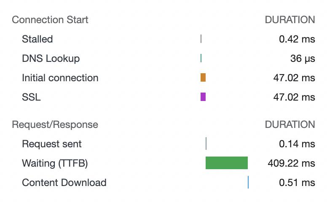Viewport: 327px width, 202px height.
Task: Click the Waiting (TTFB) label
Action: tap(55, 163)
